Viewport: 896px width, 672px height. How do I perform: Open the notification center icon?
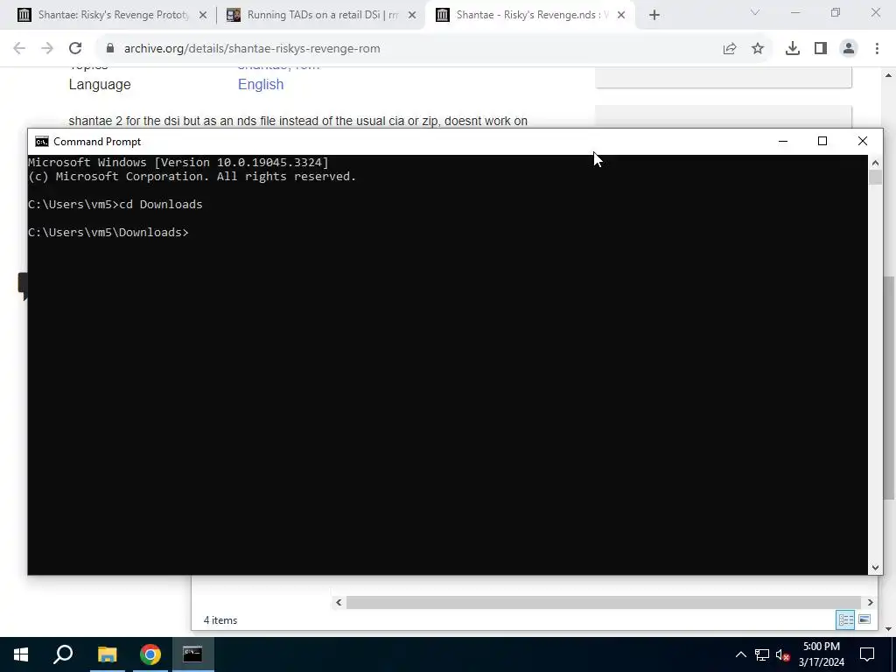click(x=867, y=654)
